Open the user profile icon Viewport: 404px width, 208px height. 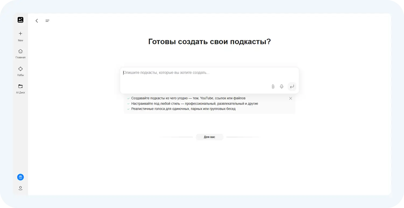pos(20,188)
